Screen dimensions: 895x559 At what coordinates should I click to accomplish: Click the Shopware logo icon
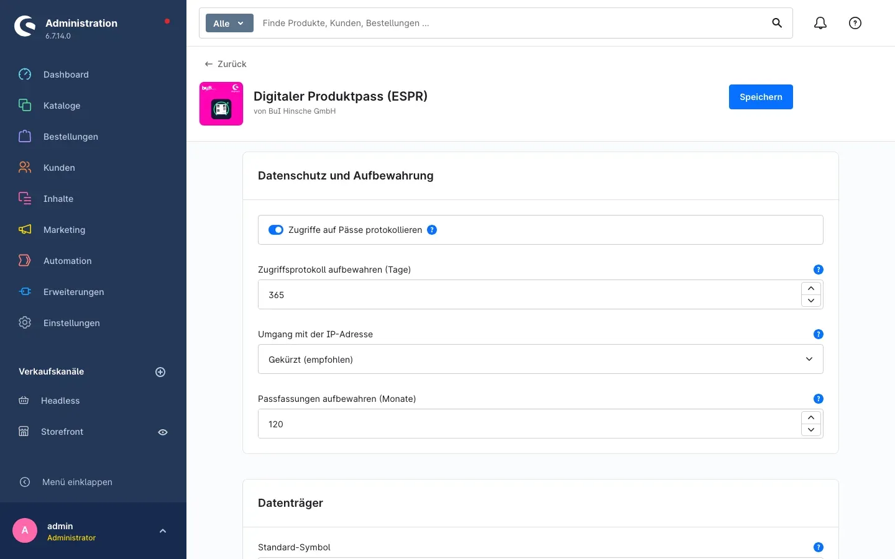25,26
